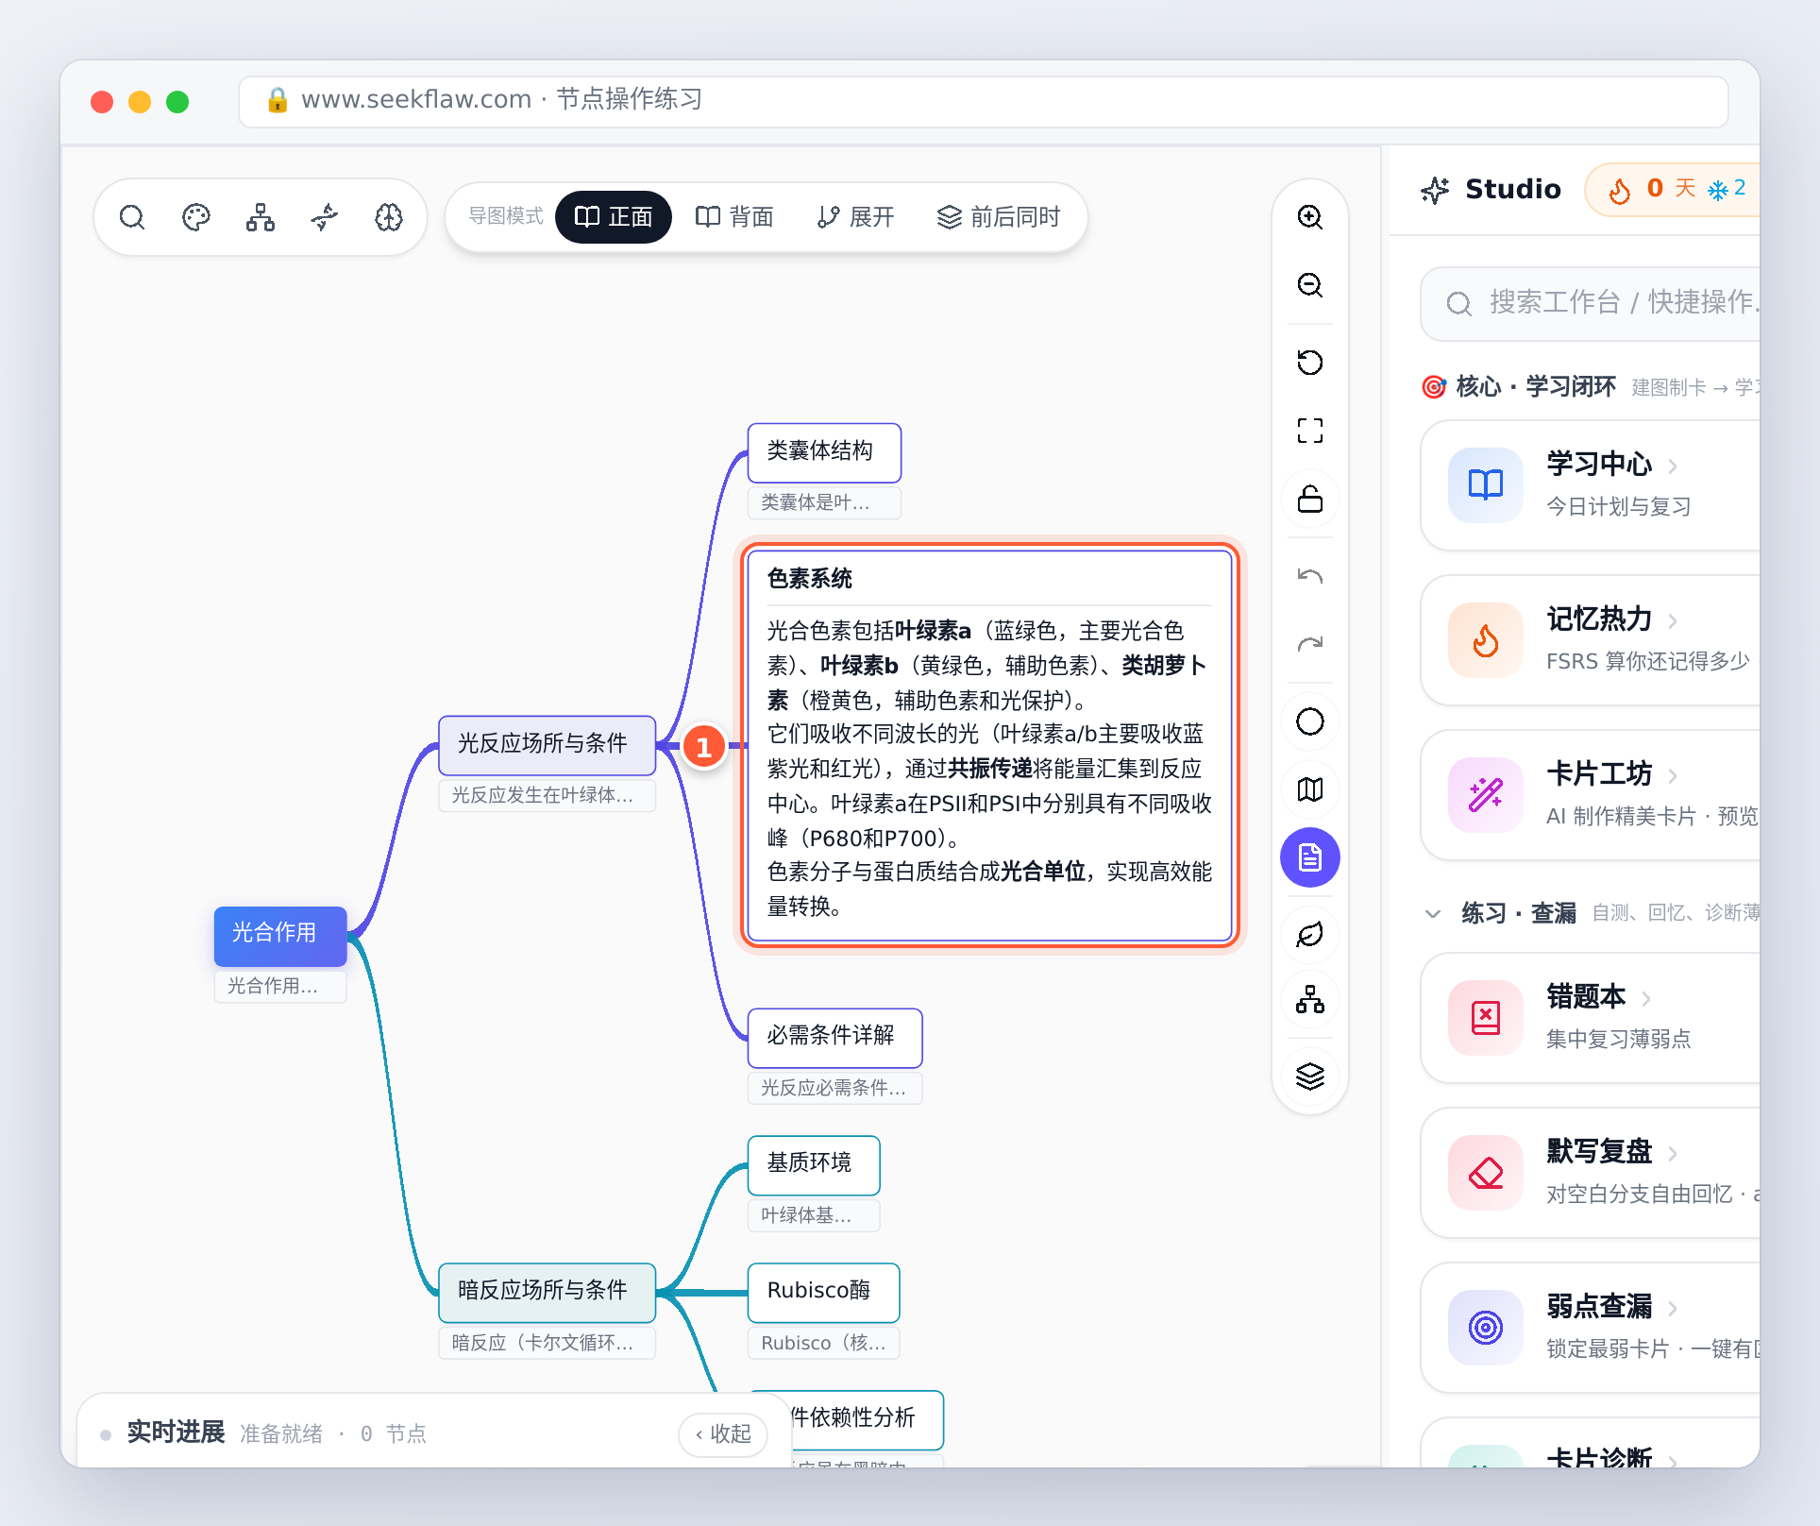Viewport: 1820px width, 1526px height.
Task: Reset the view with the rotate icon
Action: pos(1310,363)
